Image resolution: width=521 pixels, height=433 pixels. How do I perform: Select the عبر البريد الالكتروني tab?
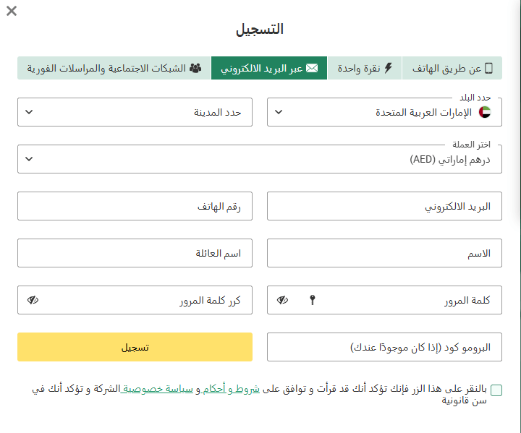(269, 68)
